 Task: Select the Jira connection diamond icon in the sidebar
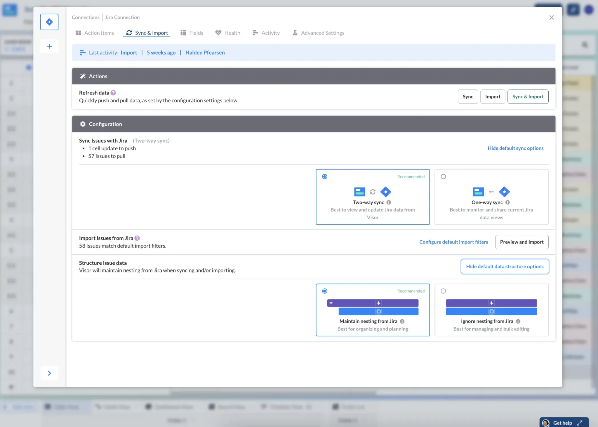click(x=49, y=22)
